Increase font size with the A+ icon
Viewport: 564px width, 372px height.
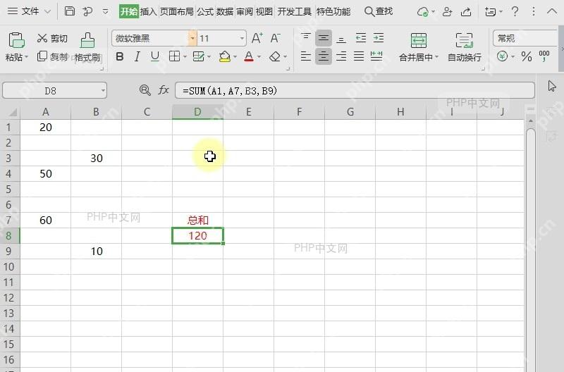[257, 38]
